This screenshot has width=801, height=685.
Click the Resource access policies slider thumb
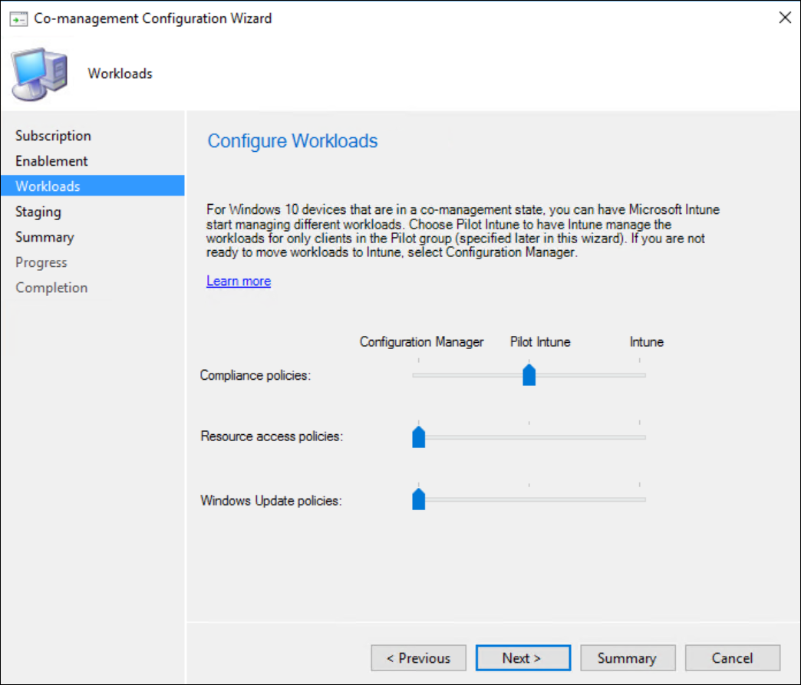419,437
